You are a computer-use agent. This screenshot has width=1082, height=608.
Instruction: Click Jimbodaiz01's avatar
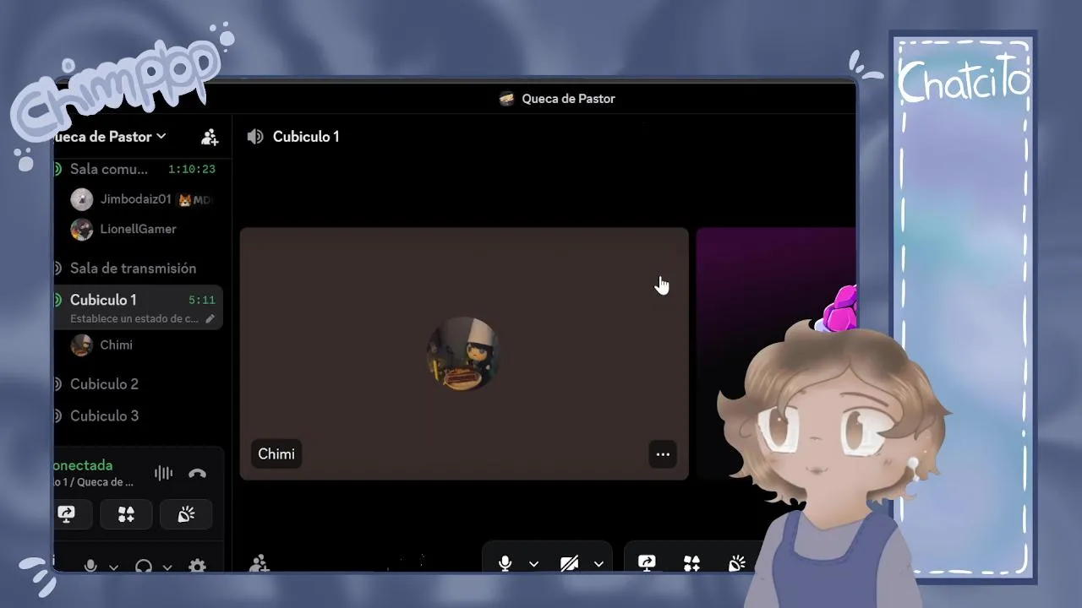click(82, 199)
